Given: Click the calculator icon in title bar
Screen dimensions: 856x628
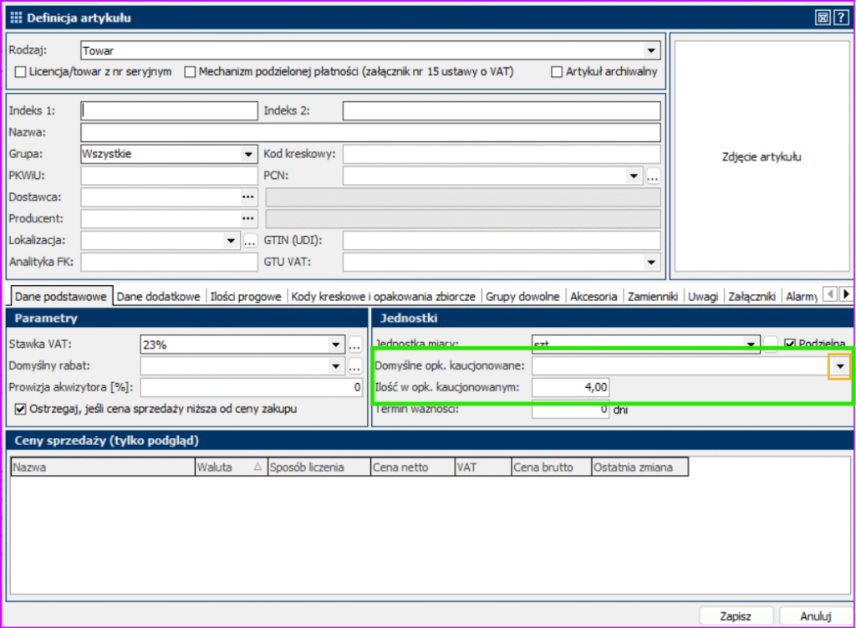Looking at the screenshot, I should point(823,18).
